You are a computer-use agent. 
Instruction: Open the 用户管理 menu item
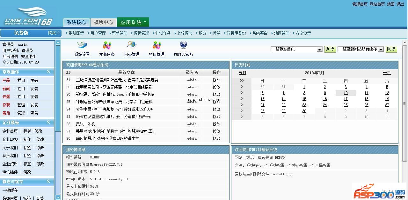pyautogui.click(x=98, y=33)
